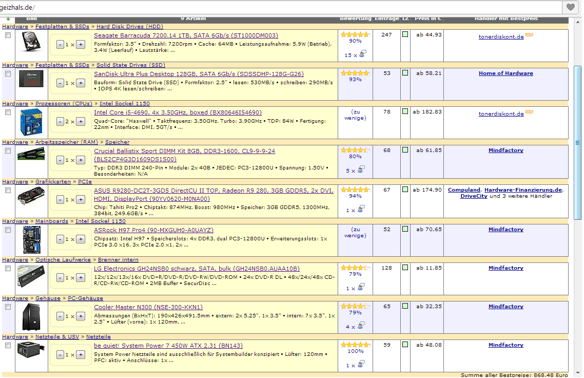
Task: Open review comments icon for Cooler Master N300
Action: tap(361, 326)
